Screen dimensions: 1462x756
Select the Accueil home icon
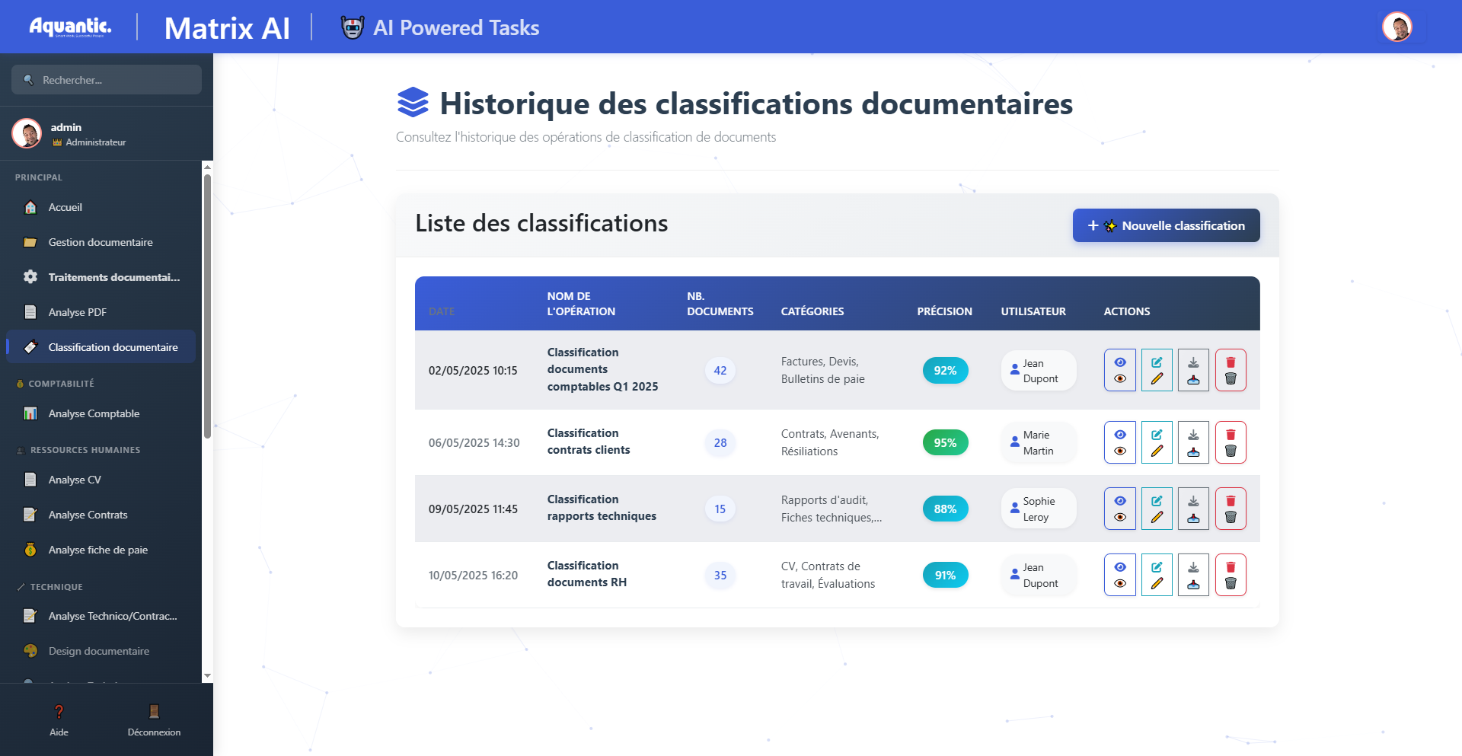30,207
